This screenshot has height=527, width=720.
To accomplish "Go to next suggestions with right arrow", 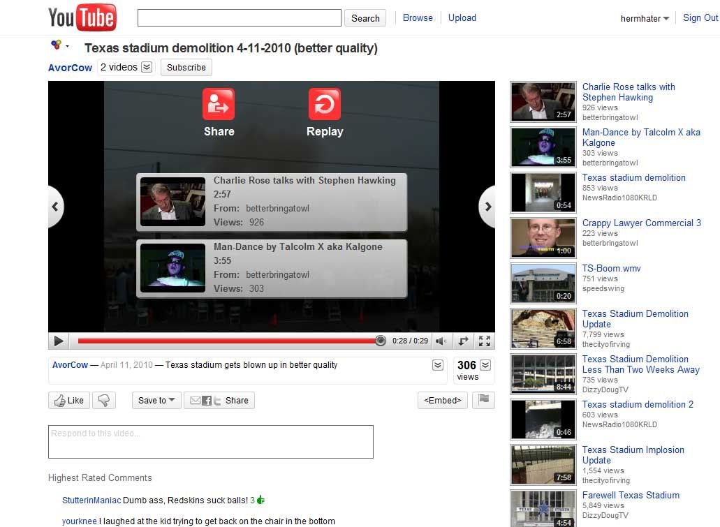I will pyautogui.click(x=487, y=207).
